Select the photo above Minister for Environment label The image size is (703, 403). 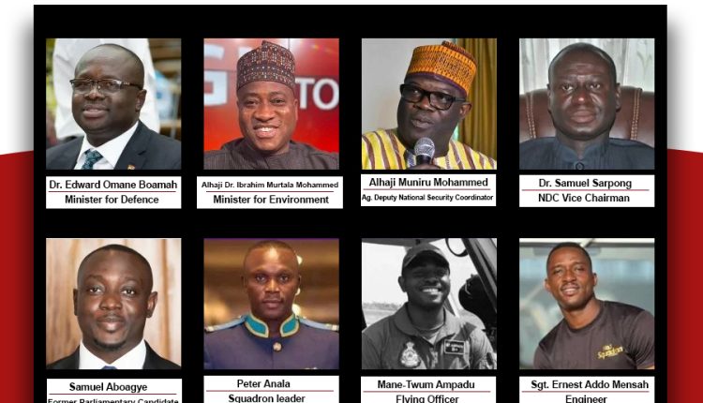(x=271, y=104)
